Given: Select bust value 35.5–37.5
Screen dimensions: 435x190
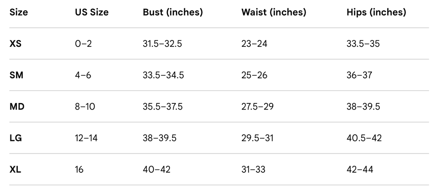Looking at the screenshot, I should click(x=163, y=107).
